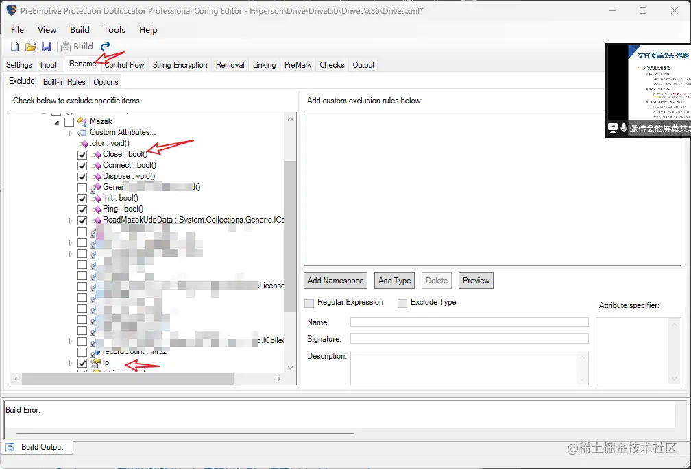Open the Built-In Rules sub-tab
Screen dimensions: 691x469
[64, 82]
